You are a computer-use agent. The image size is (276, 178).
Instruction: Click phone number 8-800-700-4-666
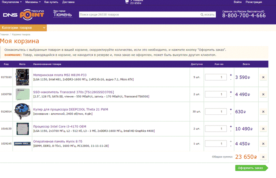click(x=244, y=15)
